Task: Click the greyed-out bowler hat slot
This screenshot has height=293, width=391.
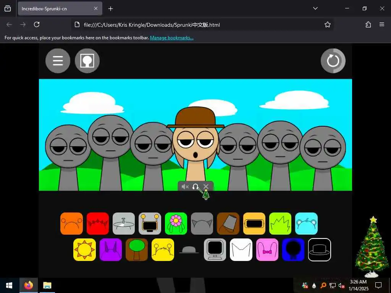Action: 189,250
